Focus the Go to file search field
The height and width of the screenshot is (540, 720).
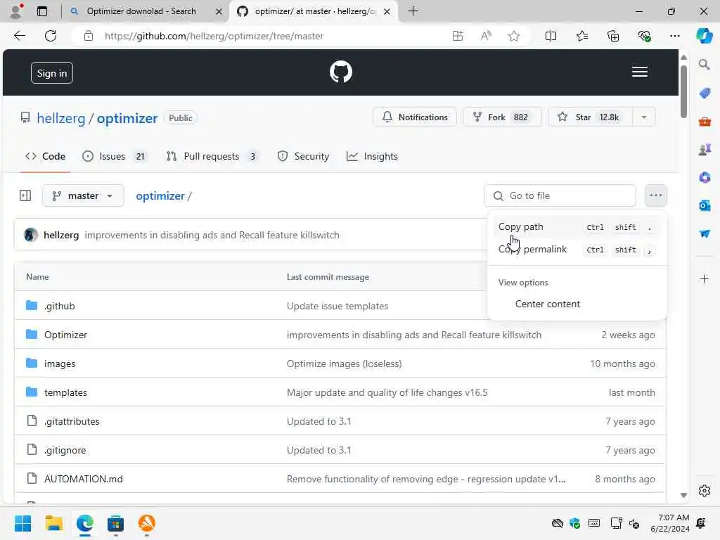[560, 196]
